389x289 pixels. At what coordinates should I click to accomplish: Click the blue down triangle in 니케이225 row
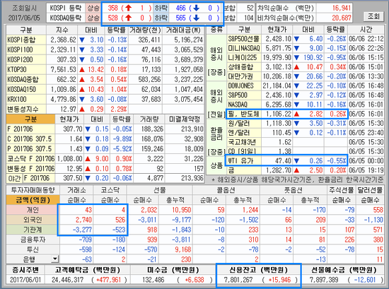296,58
